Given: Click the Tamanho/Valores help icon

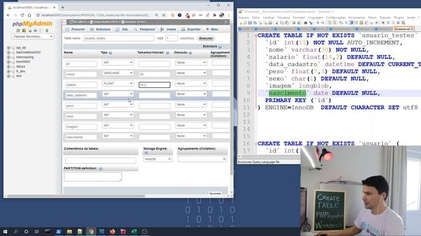Looking at the screenshot, I should [x=168, y=52].
